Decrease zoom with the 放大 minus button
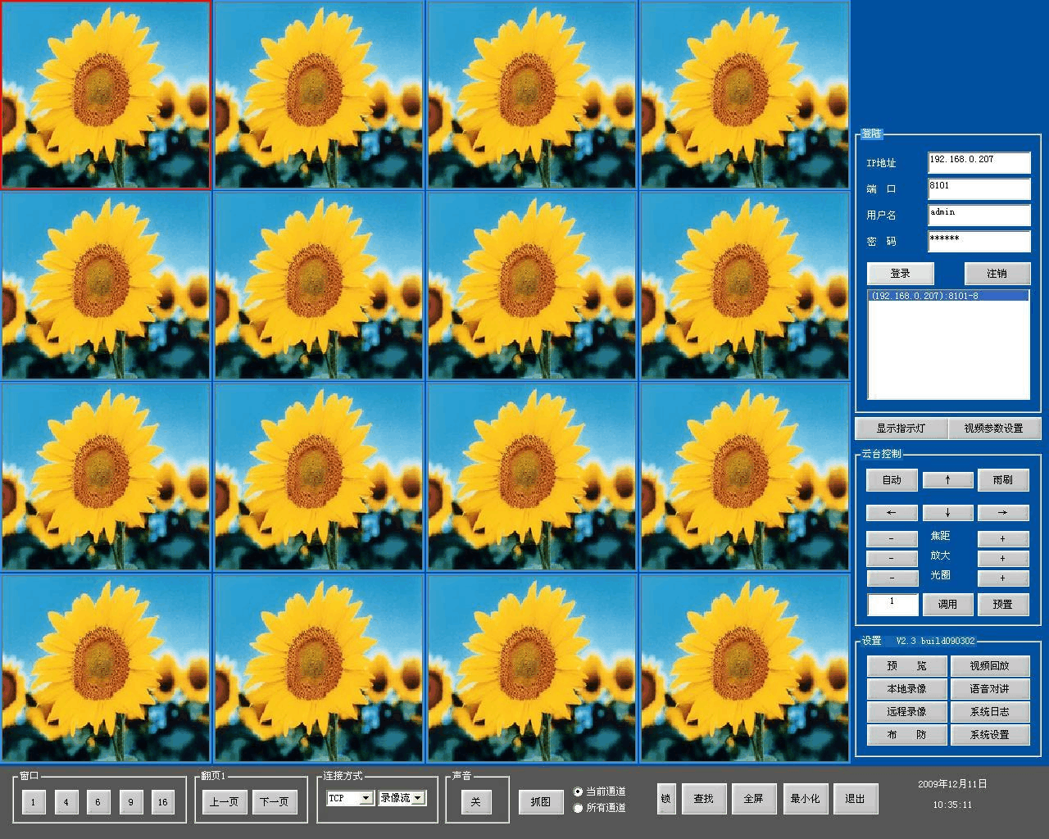The width and height of the screenshot is (1049, 839). 892,559
